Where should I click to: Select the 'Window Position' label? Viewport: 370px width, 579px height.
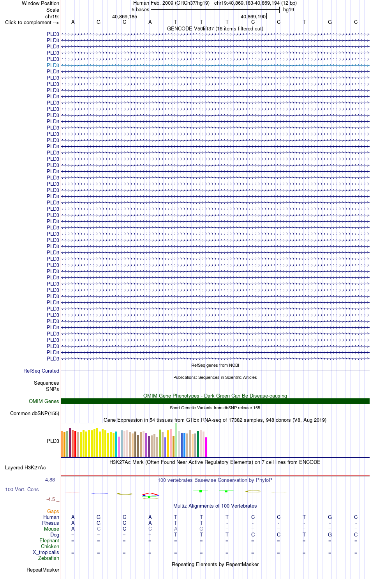[x=41, y=3]
